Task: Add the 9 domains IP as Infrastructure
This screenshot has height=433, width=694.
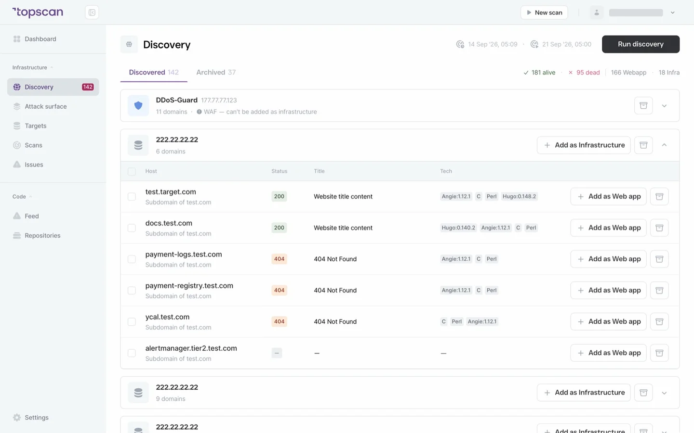Action: [x=584, y=393]
